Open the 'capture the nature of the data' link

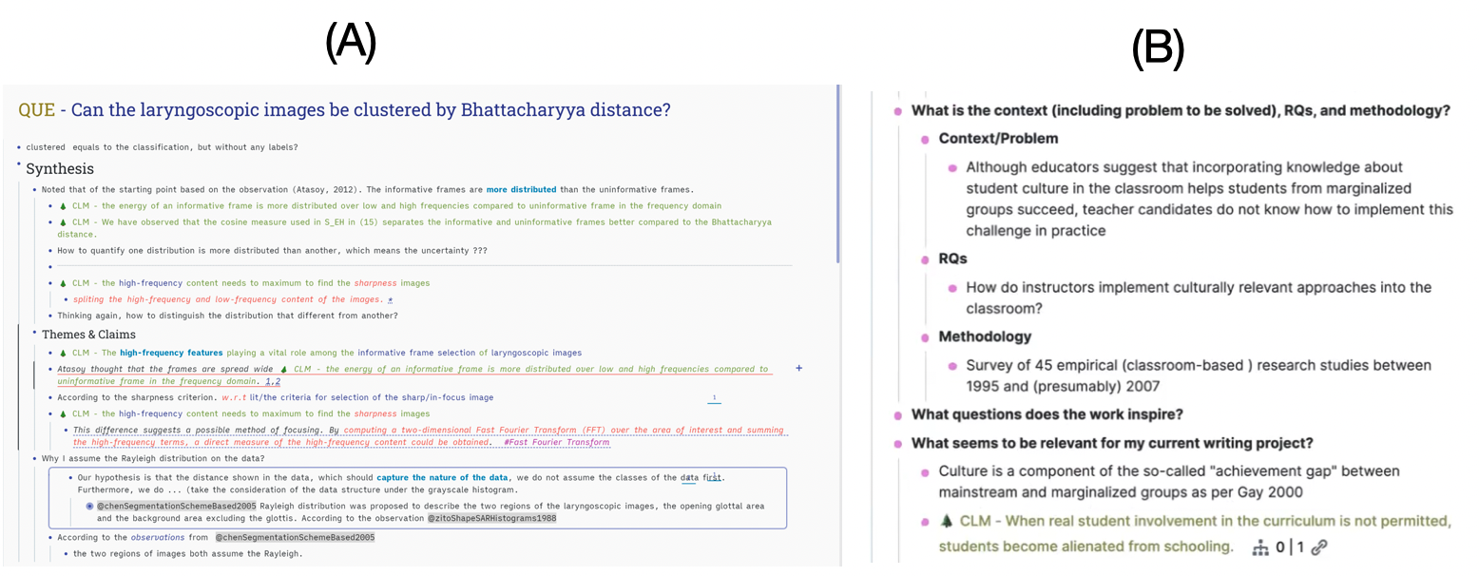pyautogui.click(x=442, y=476)
